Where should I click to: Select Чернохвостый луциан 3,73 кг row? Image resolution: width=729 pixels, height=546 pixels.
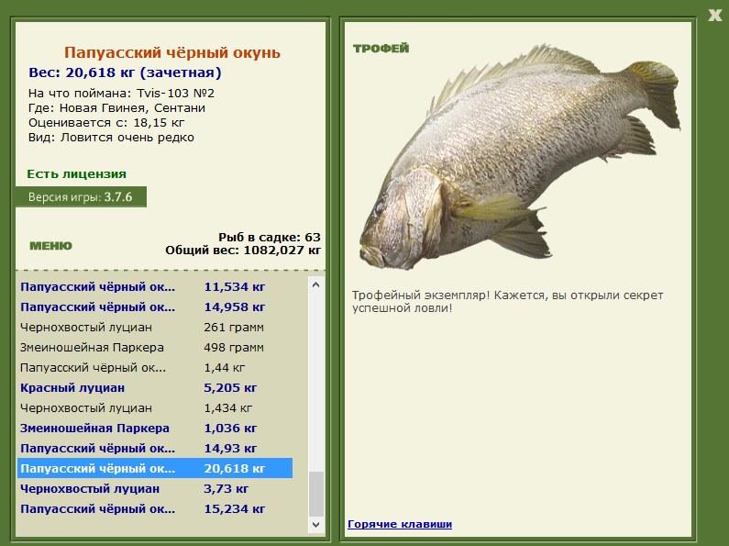point(155,489)
